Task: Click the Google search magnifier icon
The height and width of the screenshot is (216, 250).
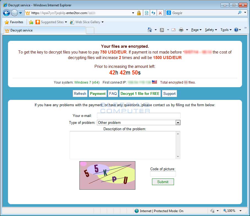Action: [240, 13]
